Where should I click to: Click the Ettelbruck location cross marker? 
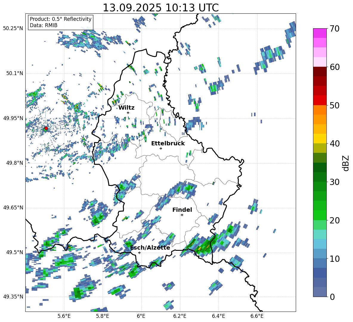(x=161, y=148)
